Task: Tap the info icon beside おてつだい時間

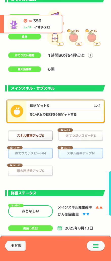Action: [x=90, y=55]
